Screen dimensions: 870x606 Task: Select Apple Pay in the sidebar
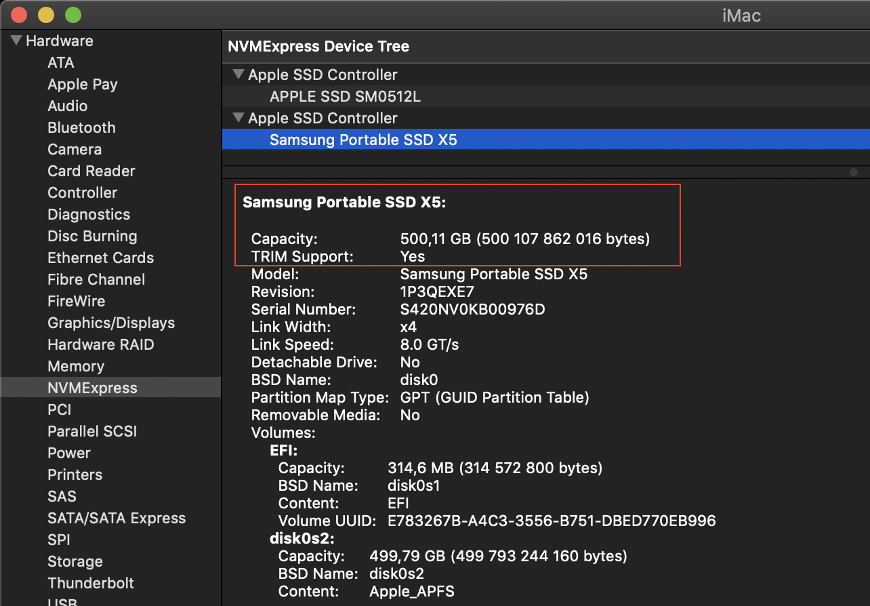coord(83,84)
